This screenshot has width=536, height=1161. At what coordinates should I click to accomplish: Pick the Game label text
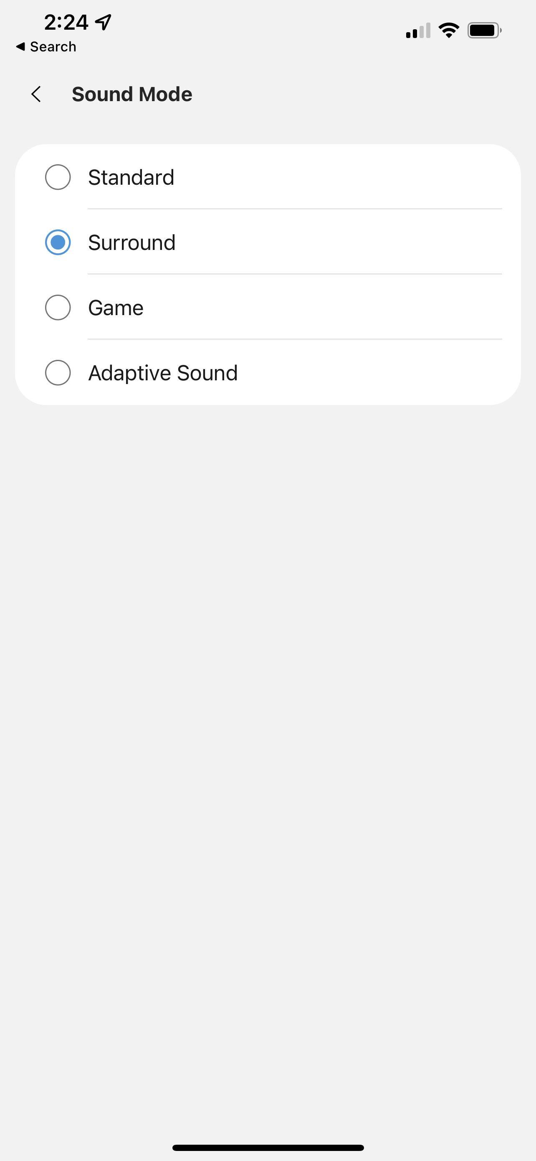pyautogui.click(x=116, y=308)
